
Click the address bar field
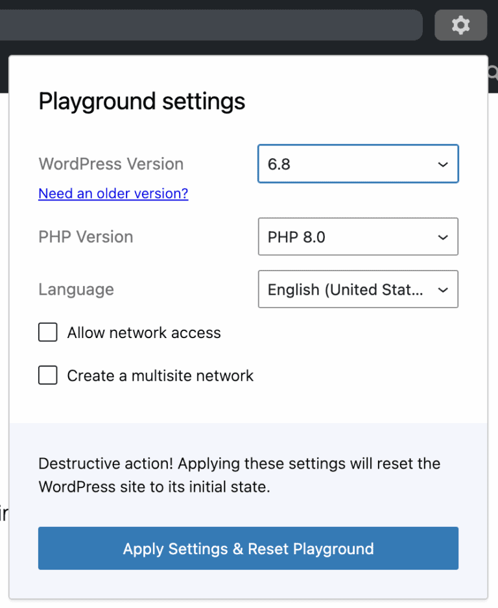tap(211, 25)
